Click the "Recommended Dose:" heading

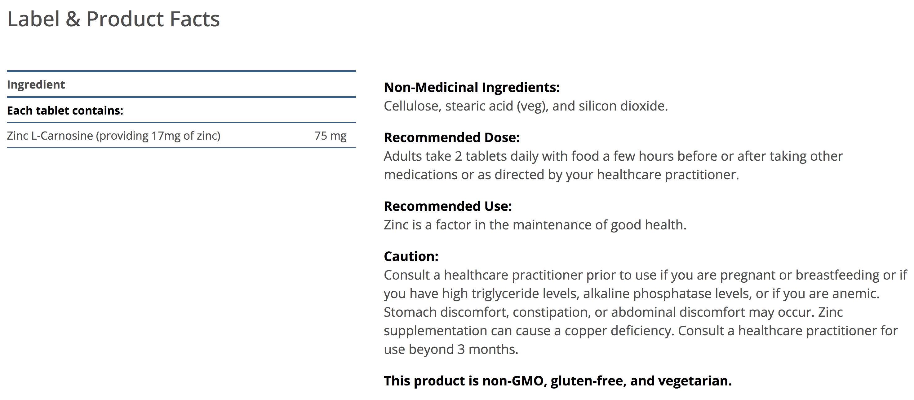(451, 137)
